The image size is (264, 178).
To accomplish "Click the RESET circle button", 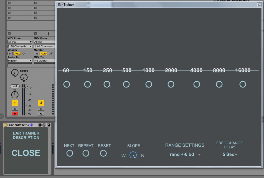I will [103, 153].
